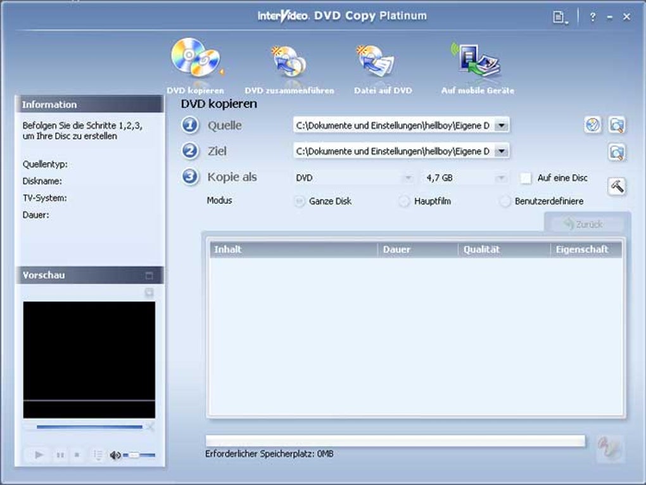Pause the preview playback

pos(60,455)
